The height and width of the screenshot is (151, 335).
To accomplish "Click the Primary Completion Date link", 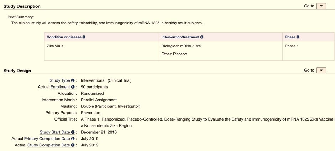I will 47,139.
